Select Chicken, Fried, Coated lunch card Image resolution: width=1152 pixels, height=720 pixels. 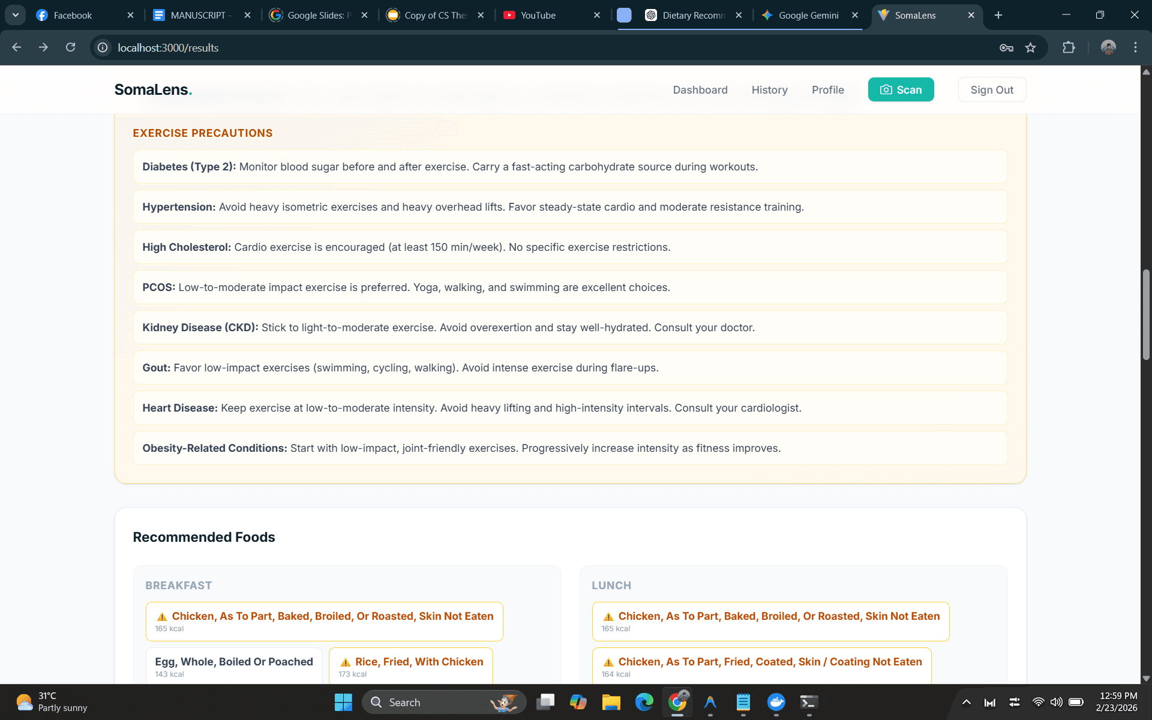762,666
